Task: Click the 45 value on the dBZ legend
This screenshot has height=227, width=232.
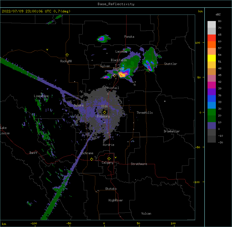Action: tap(220, 75)
